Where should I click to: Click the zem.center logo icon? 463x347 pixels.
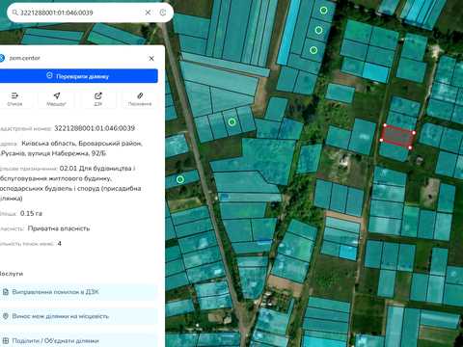coord(2,58)
